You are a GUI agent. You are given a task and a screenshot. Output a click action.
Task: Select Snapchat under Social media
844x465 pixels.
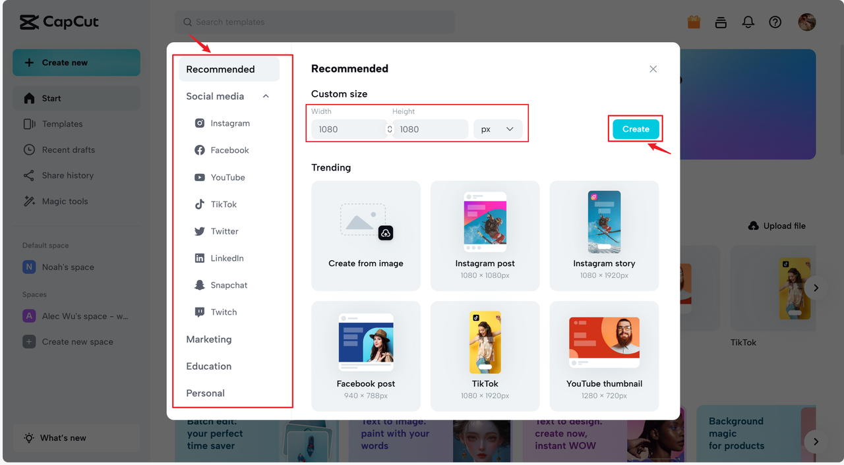coord(229,285)
